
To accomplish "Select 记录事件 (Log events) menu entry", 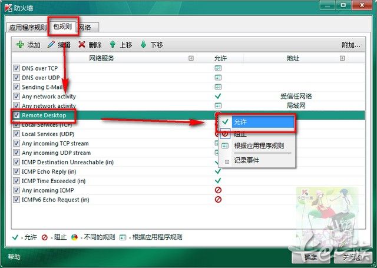I will coord(246,160).
